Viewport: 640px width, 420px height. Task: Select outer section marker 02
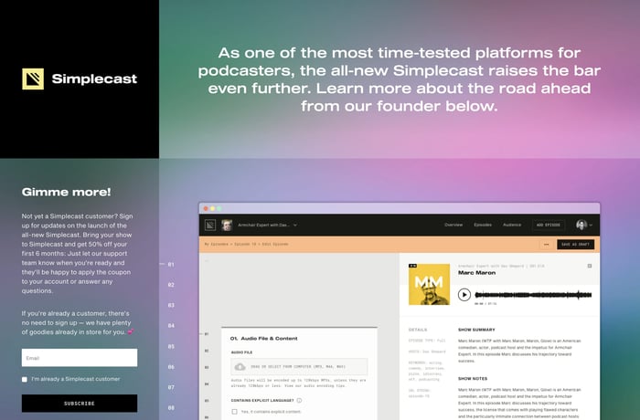(171, 285)
